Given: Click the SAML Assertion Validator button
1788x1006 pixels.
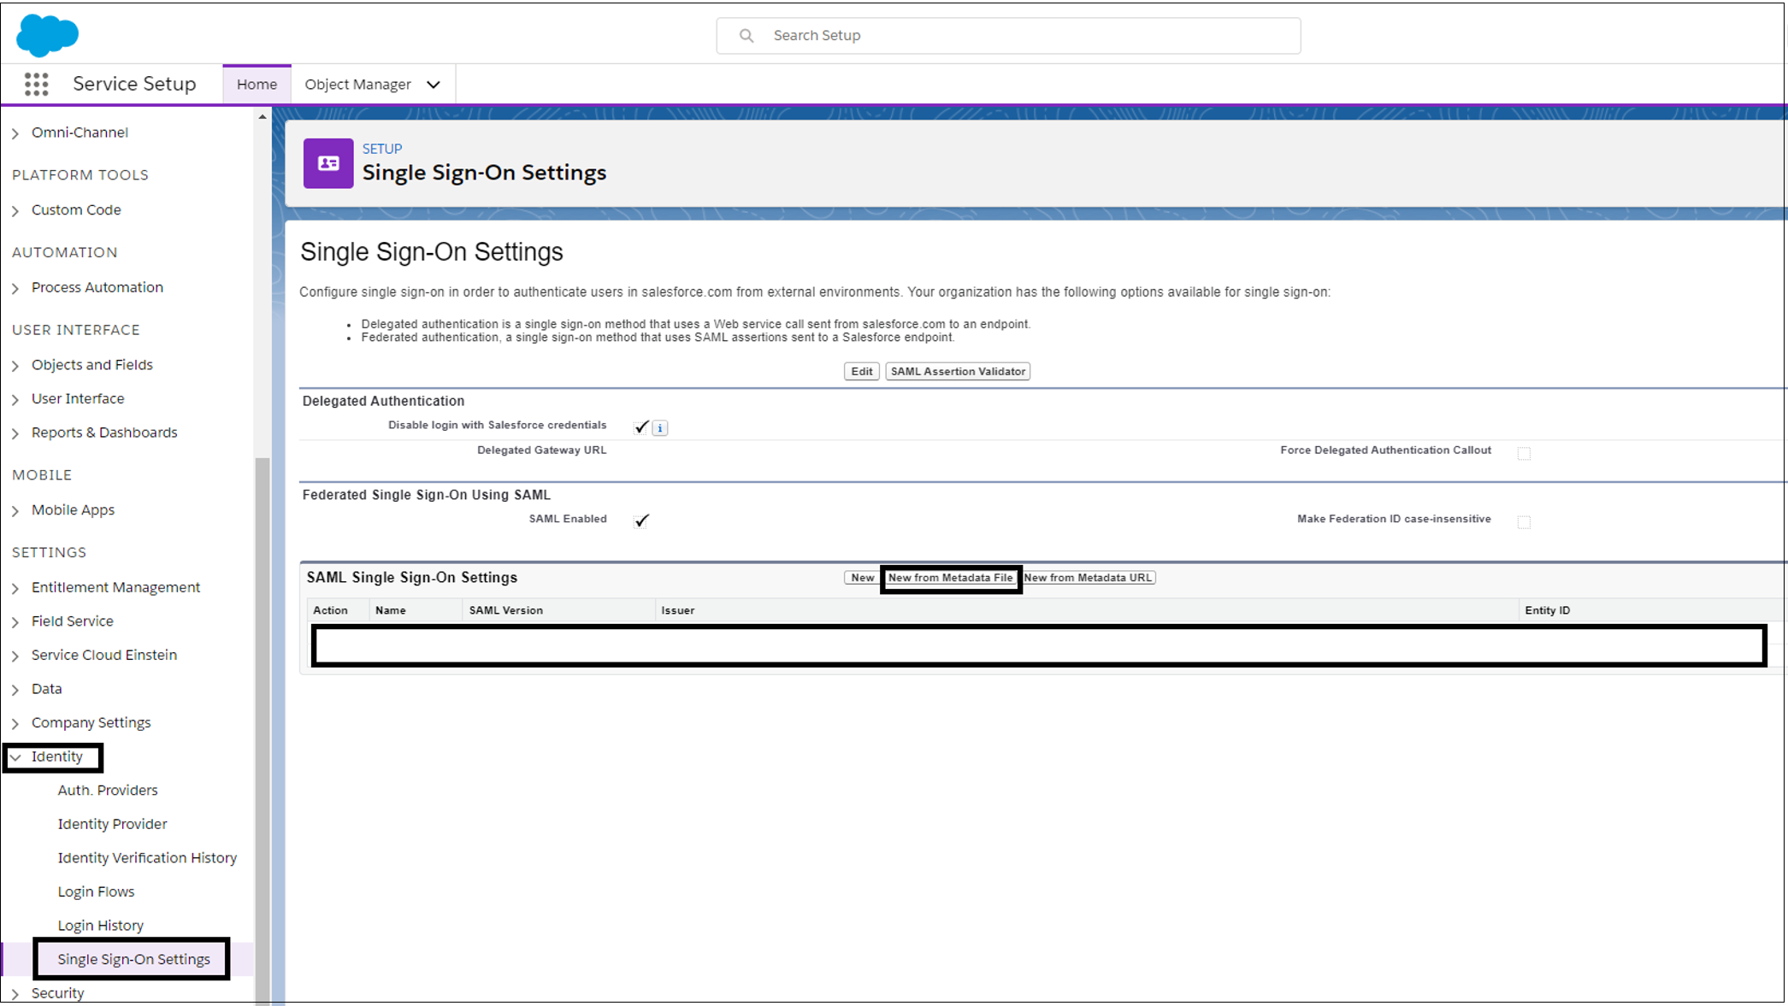Looking at the screenshot, I should 957,370.
